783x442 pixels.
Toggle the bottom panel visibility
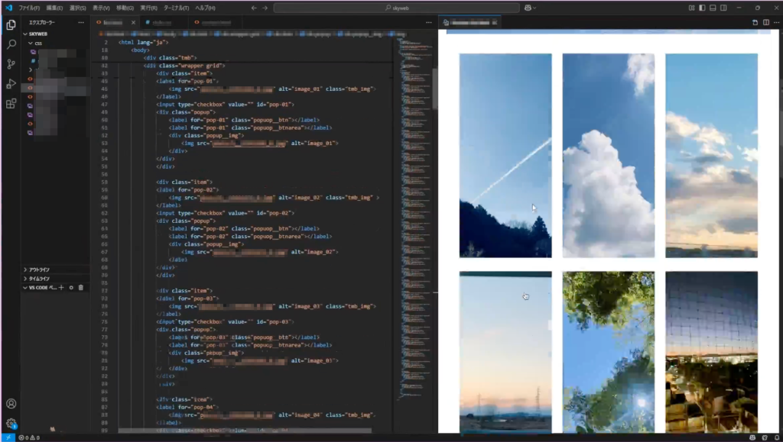713,8
